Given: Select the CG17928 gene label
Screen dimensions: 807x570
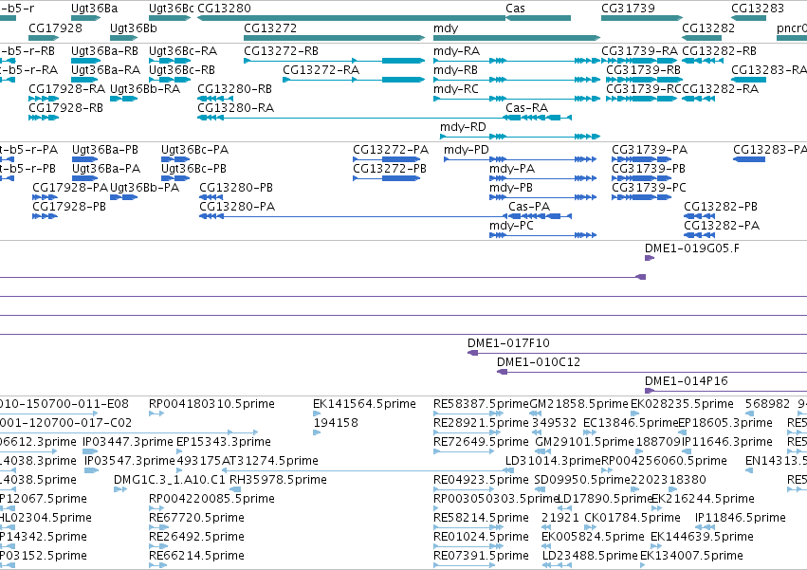Looking at the screenshot, I should (x=55, y=28).
